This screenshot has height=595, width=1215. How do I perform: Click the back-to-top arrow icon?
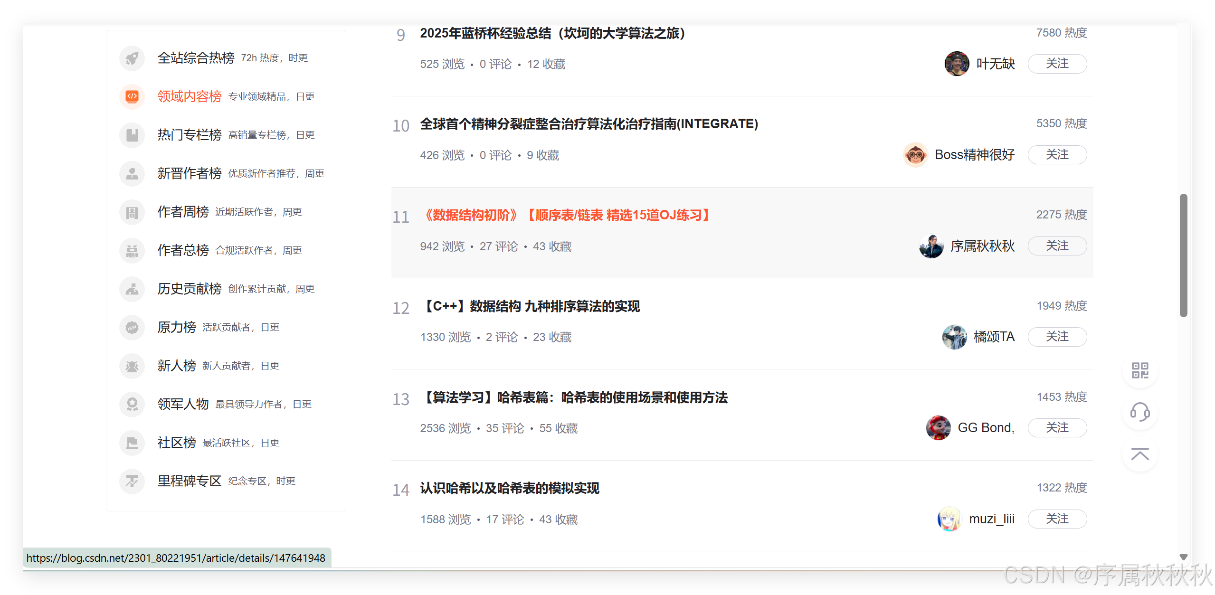(1140, 454)
